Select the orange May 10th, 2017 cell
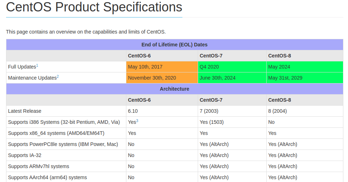This screenshot has height=182, width=348. (162, 67)
